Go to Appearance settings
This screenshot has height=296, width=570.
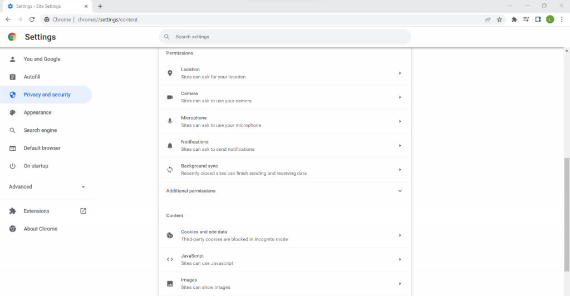point(37,112)
